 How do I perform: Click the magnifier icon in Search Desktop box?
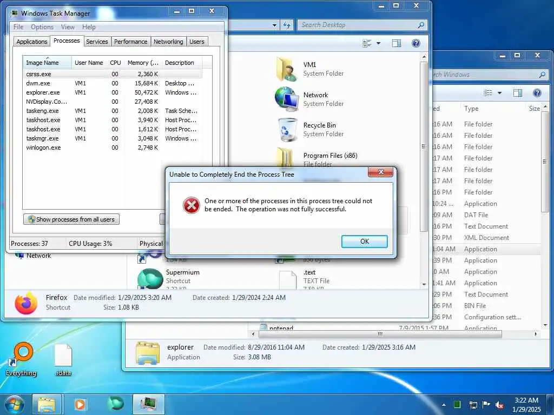421,25
